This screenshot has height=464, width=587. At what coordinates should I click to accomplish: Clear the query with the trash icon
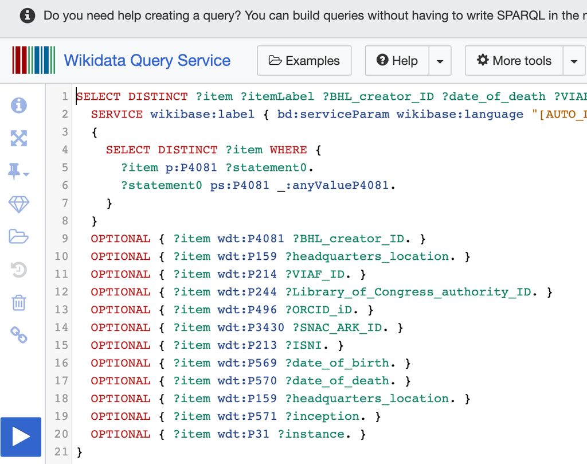pos(19,303)
